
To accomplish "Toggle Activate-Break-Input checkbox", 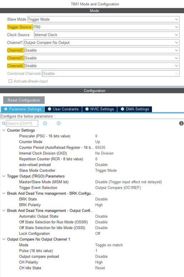I will (10, 81).
